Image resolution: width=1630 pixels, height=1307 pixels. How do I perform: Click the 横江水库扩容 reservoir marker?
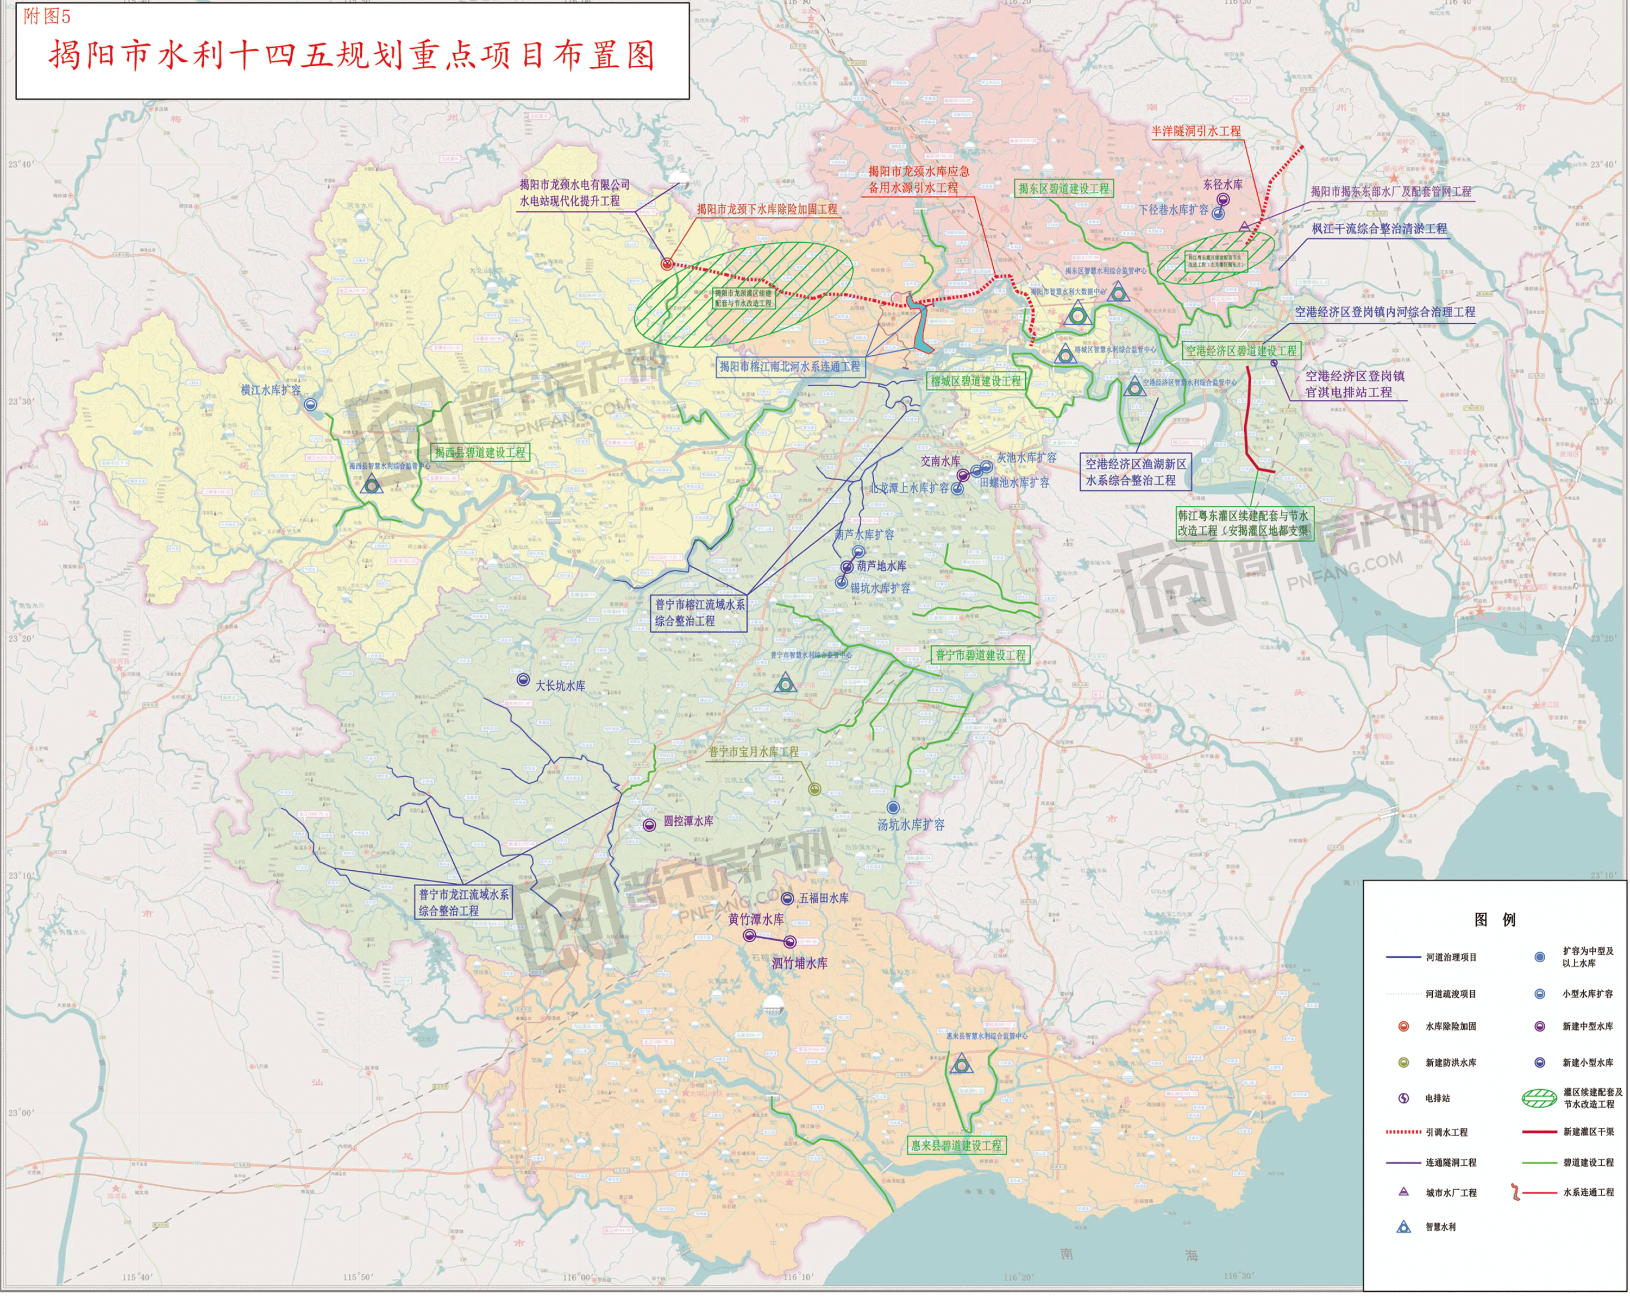click(x=310, y=405)
